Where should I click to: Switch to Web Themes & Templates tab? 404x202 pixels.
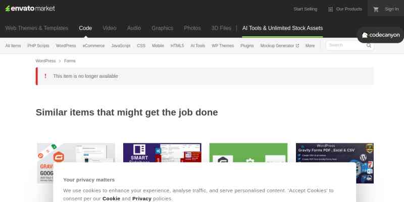(x=36, y=28)
